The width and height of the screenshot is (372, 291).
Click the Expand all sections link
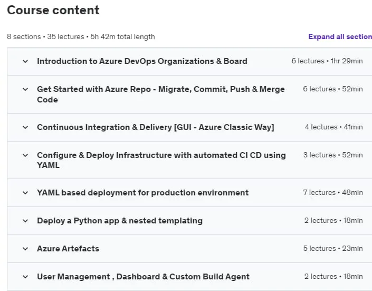click(x=340, y=36)
